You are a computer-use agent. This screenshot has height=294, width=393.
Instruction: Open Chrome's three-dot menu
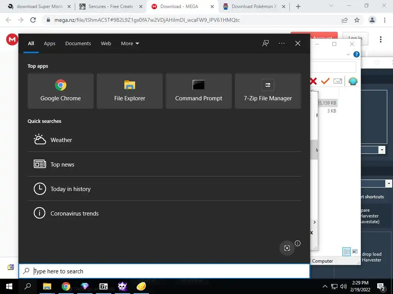385,20
